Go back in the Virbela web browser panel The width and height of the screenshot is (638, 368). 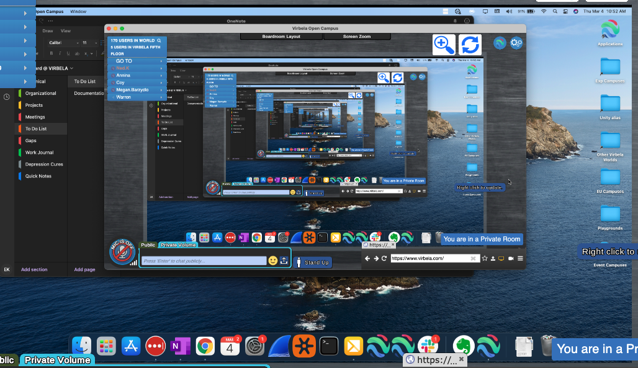point(367,259)
